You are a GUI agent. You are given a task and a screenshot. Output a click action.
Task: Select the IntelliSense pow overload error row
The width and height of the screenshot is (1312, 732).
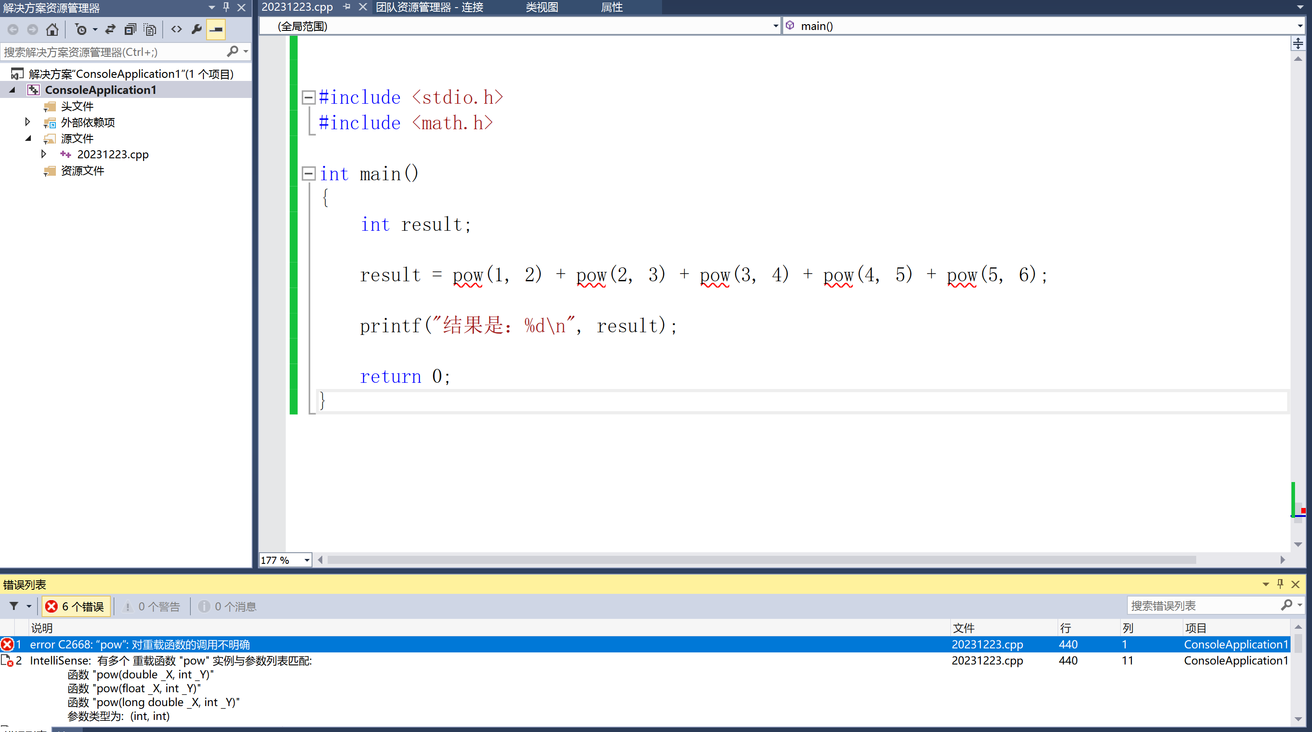(x=645, y=688)
